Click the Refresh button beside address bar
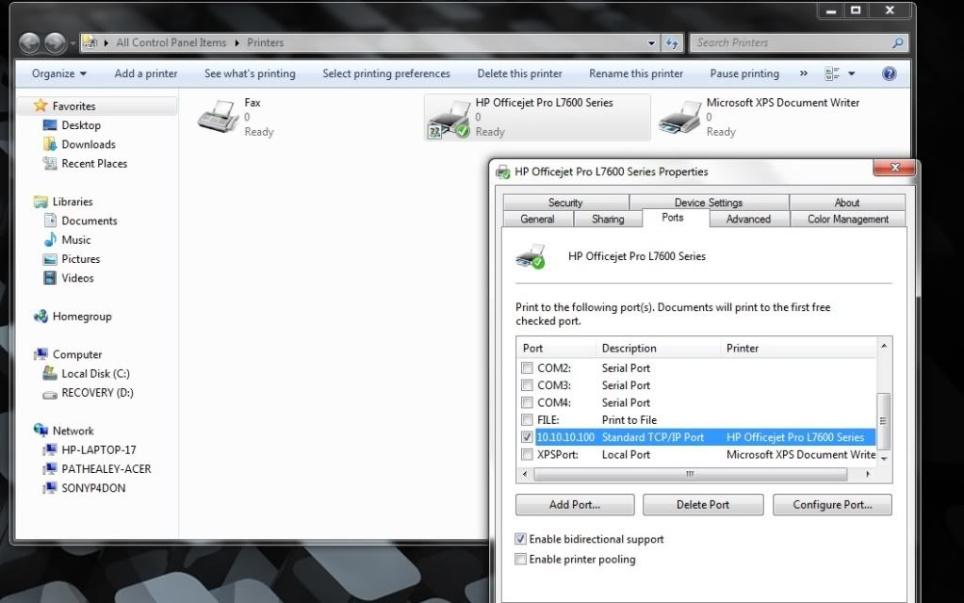The height and width of the screenshot is (603, 964). click(x=672, y=43)
